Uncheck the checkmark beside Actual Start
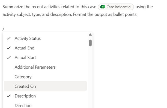The image size is (167, 108). [9, 57]
